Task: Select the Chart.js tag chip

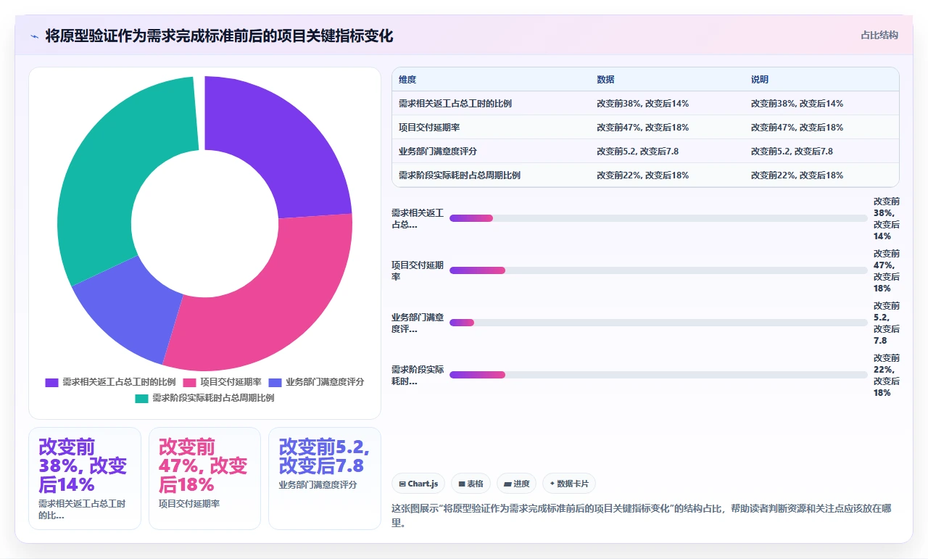Action: pyautogui.click(x=418, y=484)
